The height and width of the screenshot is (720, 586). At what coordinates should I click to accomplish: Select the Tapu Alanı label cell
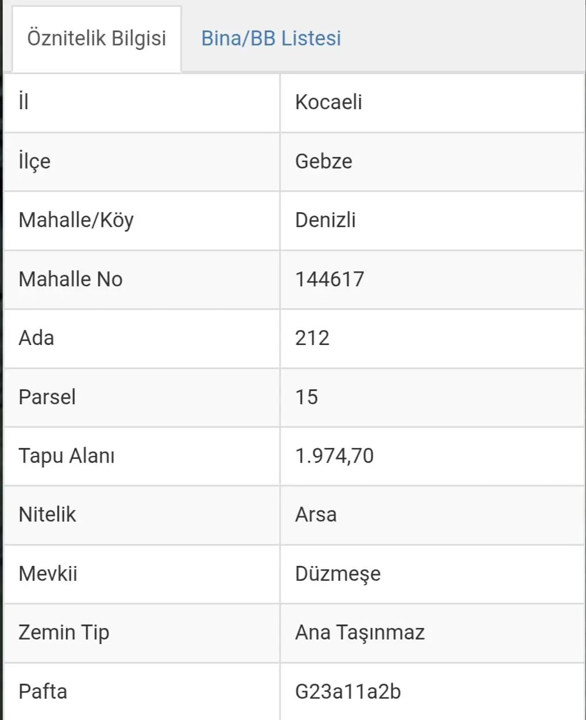tap(142, 456)
